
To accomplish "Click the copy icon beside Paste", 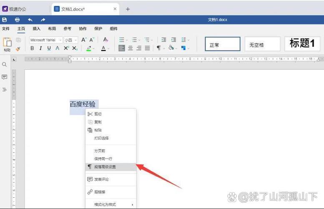I will coord(18,40).
